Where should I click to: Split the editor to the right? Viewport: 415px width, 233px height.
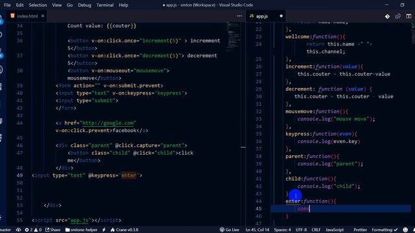click(409, 16)
